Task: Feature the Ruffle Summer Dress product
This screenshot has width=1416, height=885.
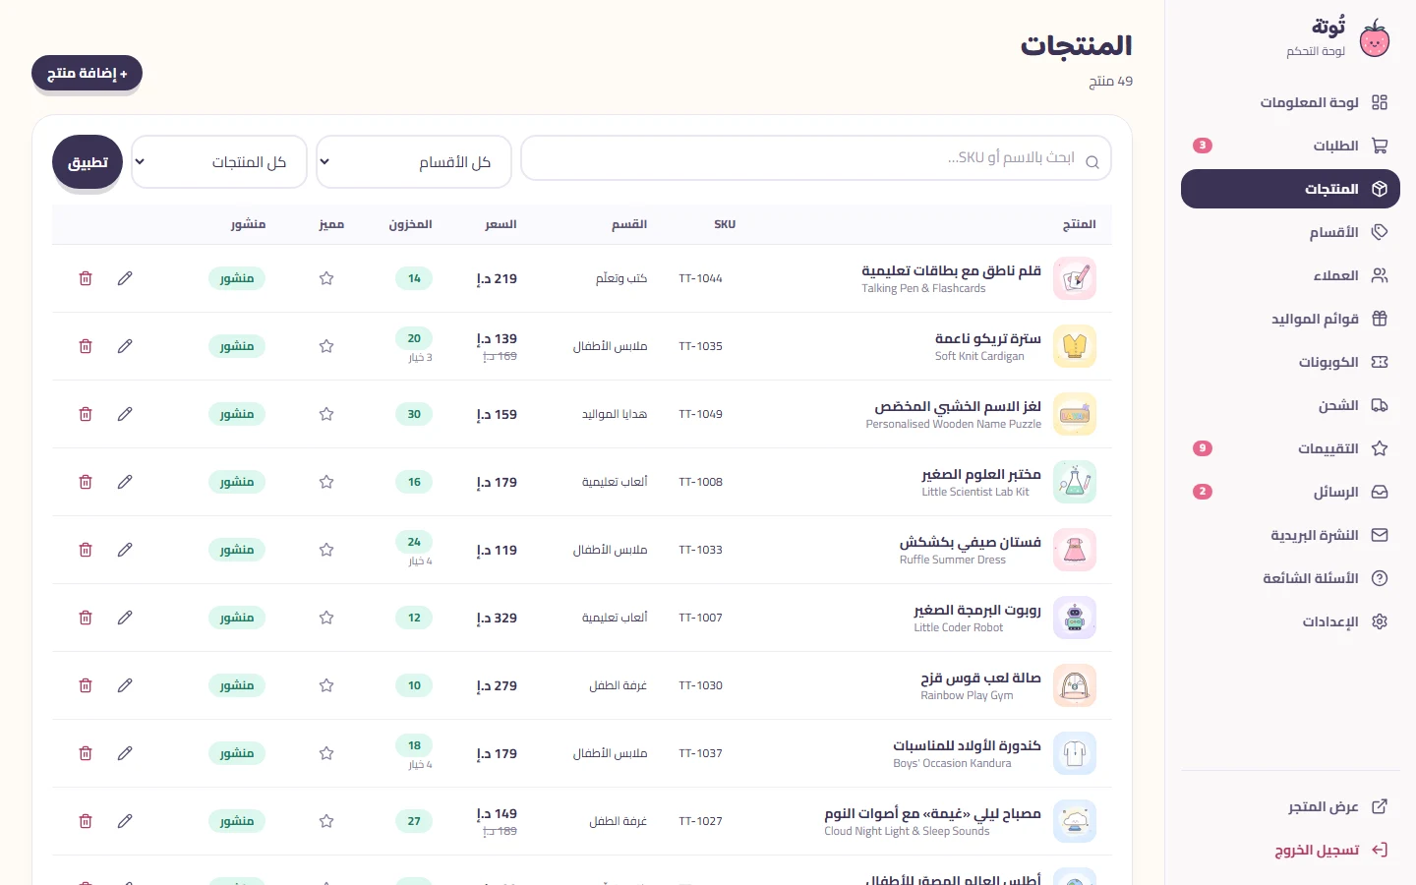Action: (x=326, y=550)
